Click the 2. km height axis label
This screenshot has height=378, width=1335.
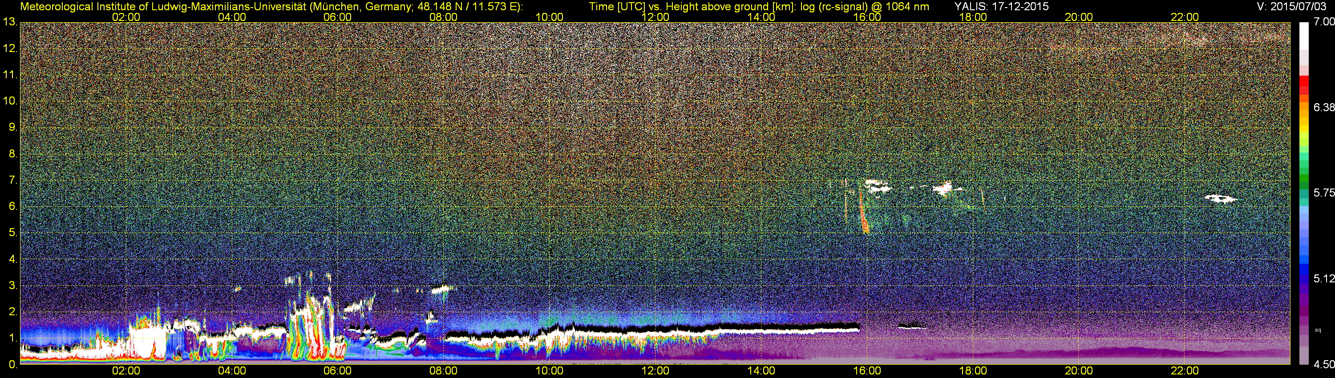(x=13, y=312)
